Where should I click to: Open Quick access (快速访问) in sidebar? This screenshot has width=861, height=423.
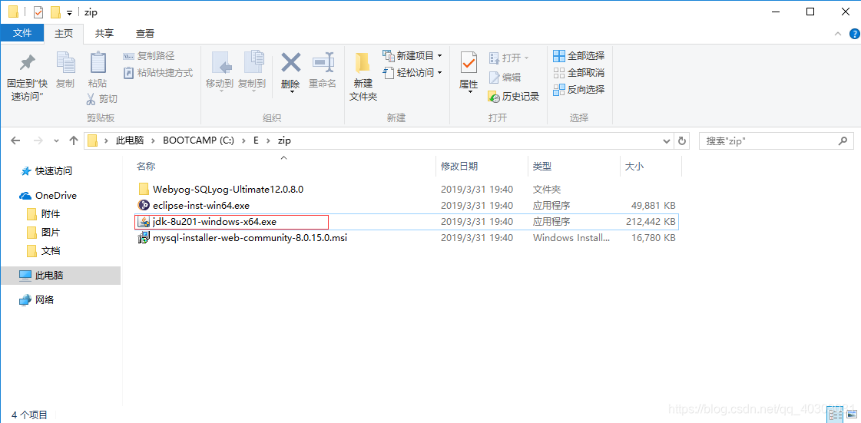[x=53, y=171]
